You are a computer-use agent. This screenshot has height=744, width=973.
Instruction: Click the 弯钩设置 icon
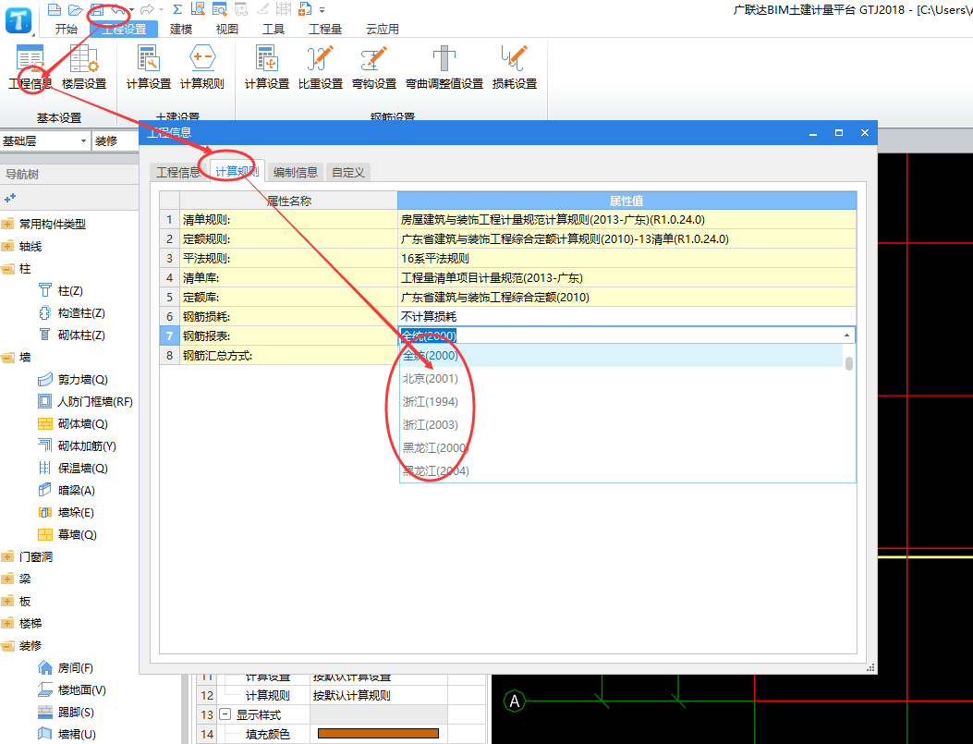[373, 67]
